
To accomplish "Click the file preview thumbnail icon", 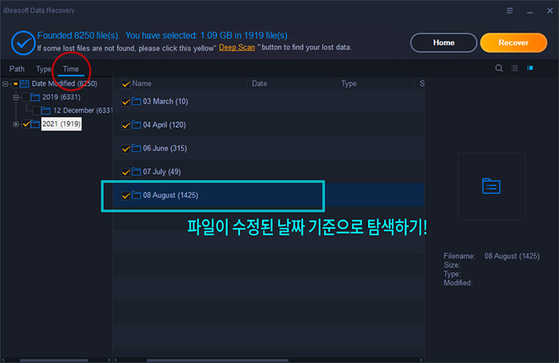I will [x=491, y=186].
